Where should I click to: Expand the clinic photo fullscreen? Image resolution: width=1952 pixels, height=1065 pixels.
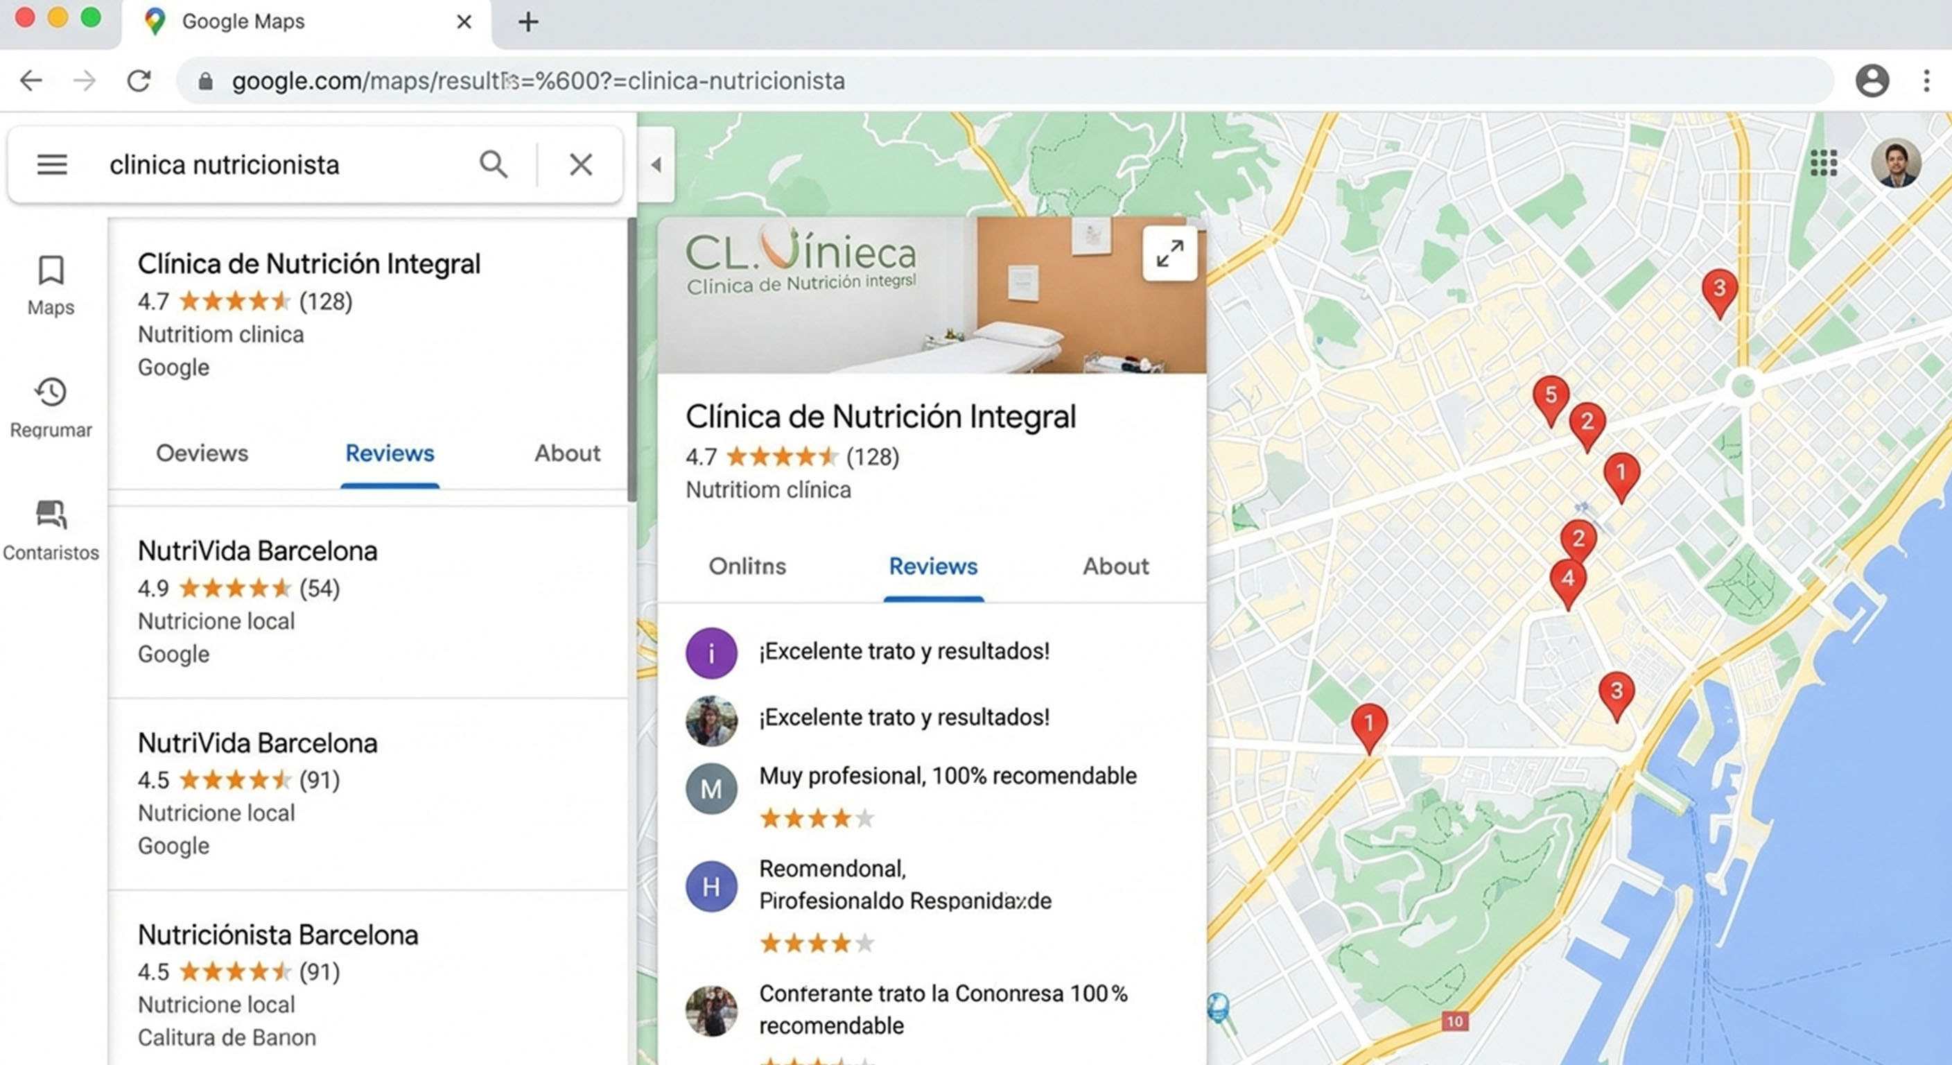pos(1169,254)
